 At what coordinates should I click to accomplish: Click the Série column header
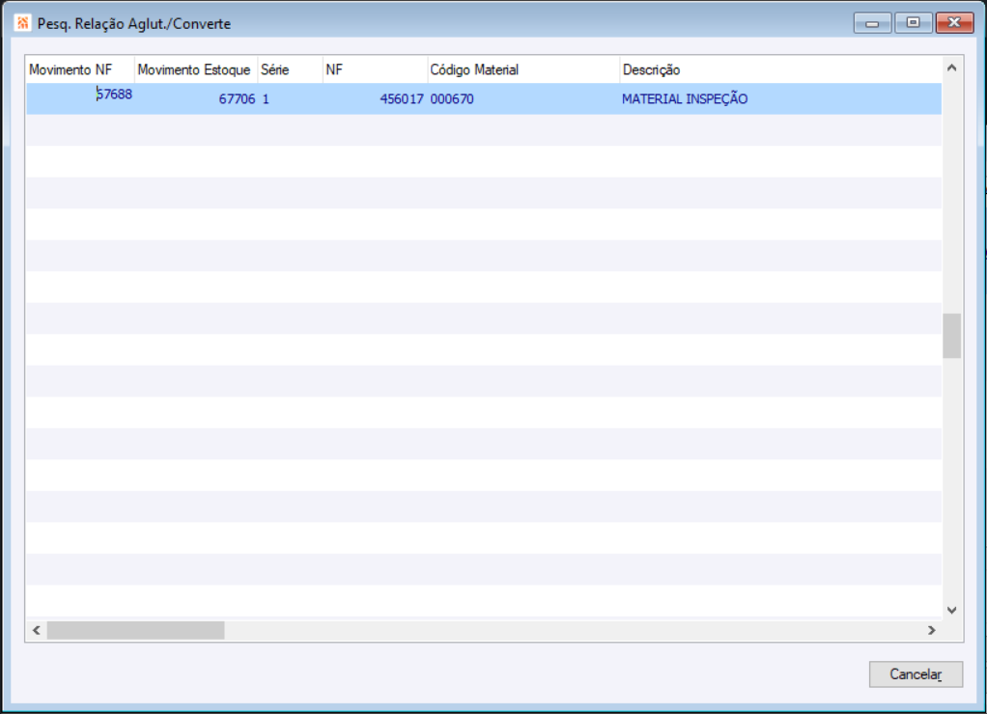point(290,69)
